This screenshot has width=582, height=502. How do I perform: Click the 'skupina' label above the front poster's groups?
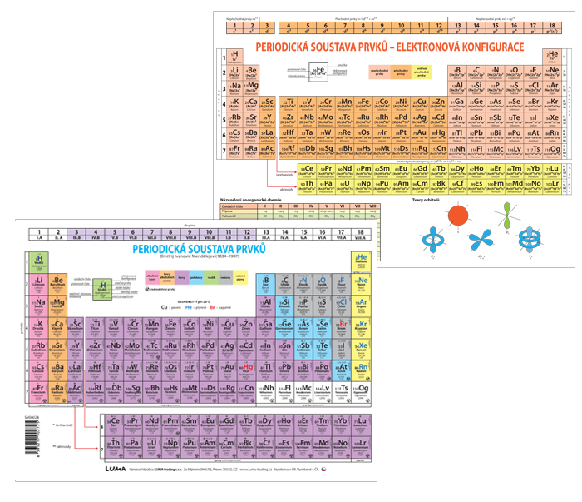coord(190,225)
